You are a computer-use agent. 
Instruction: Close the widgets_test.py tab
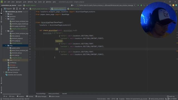(x=81, y=9)
